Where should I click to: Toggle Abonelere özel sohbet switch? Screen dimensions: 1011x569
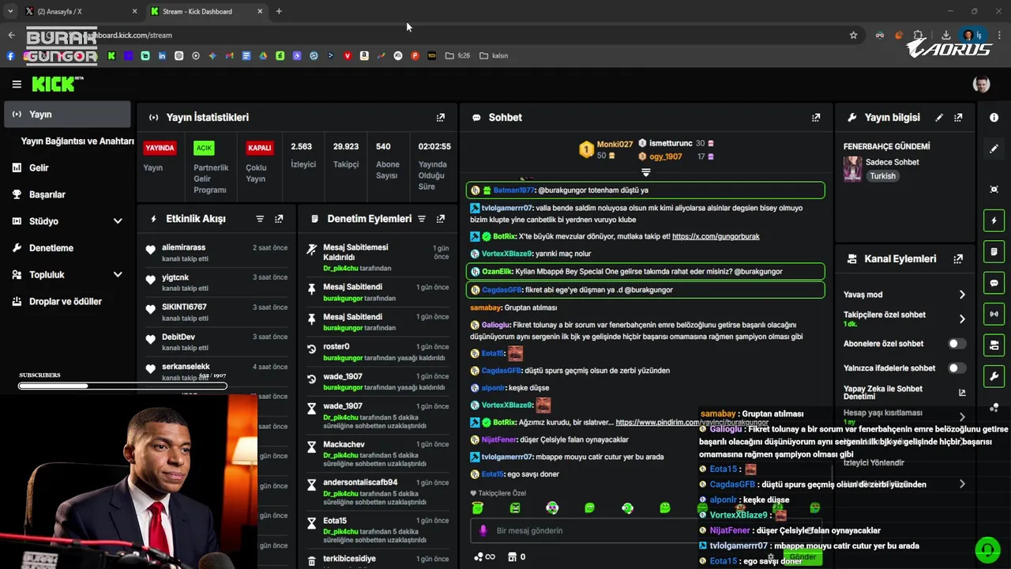coord(957,344)
